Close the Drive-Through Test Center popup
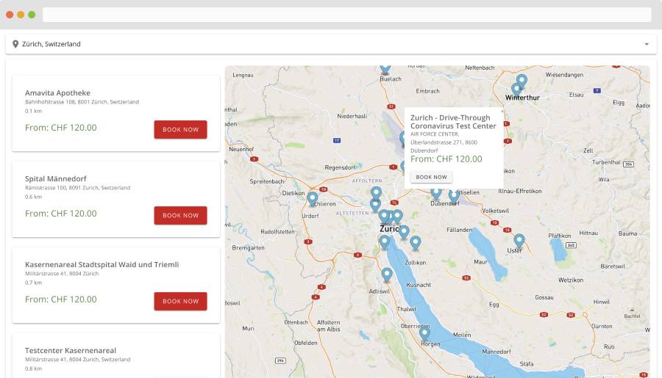 pyautogui.click(x=502, y=112)
